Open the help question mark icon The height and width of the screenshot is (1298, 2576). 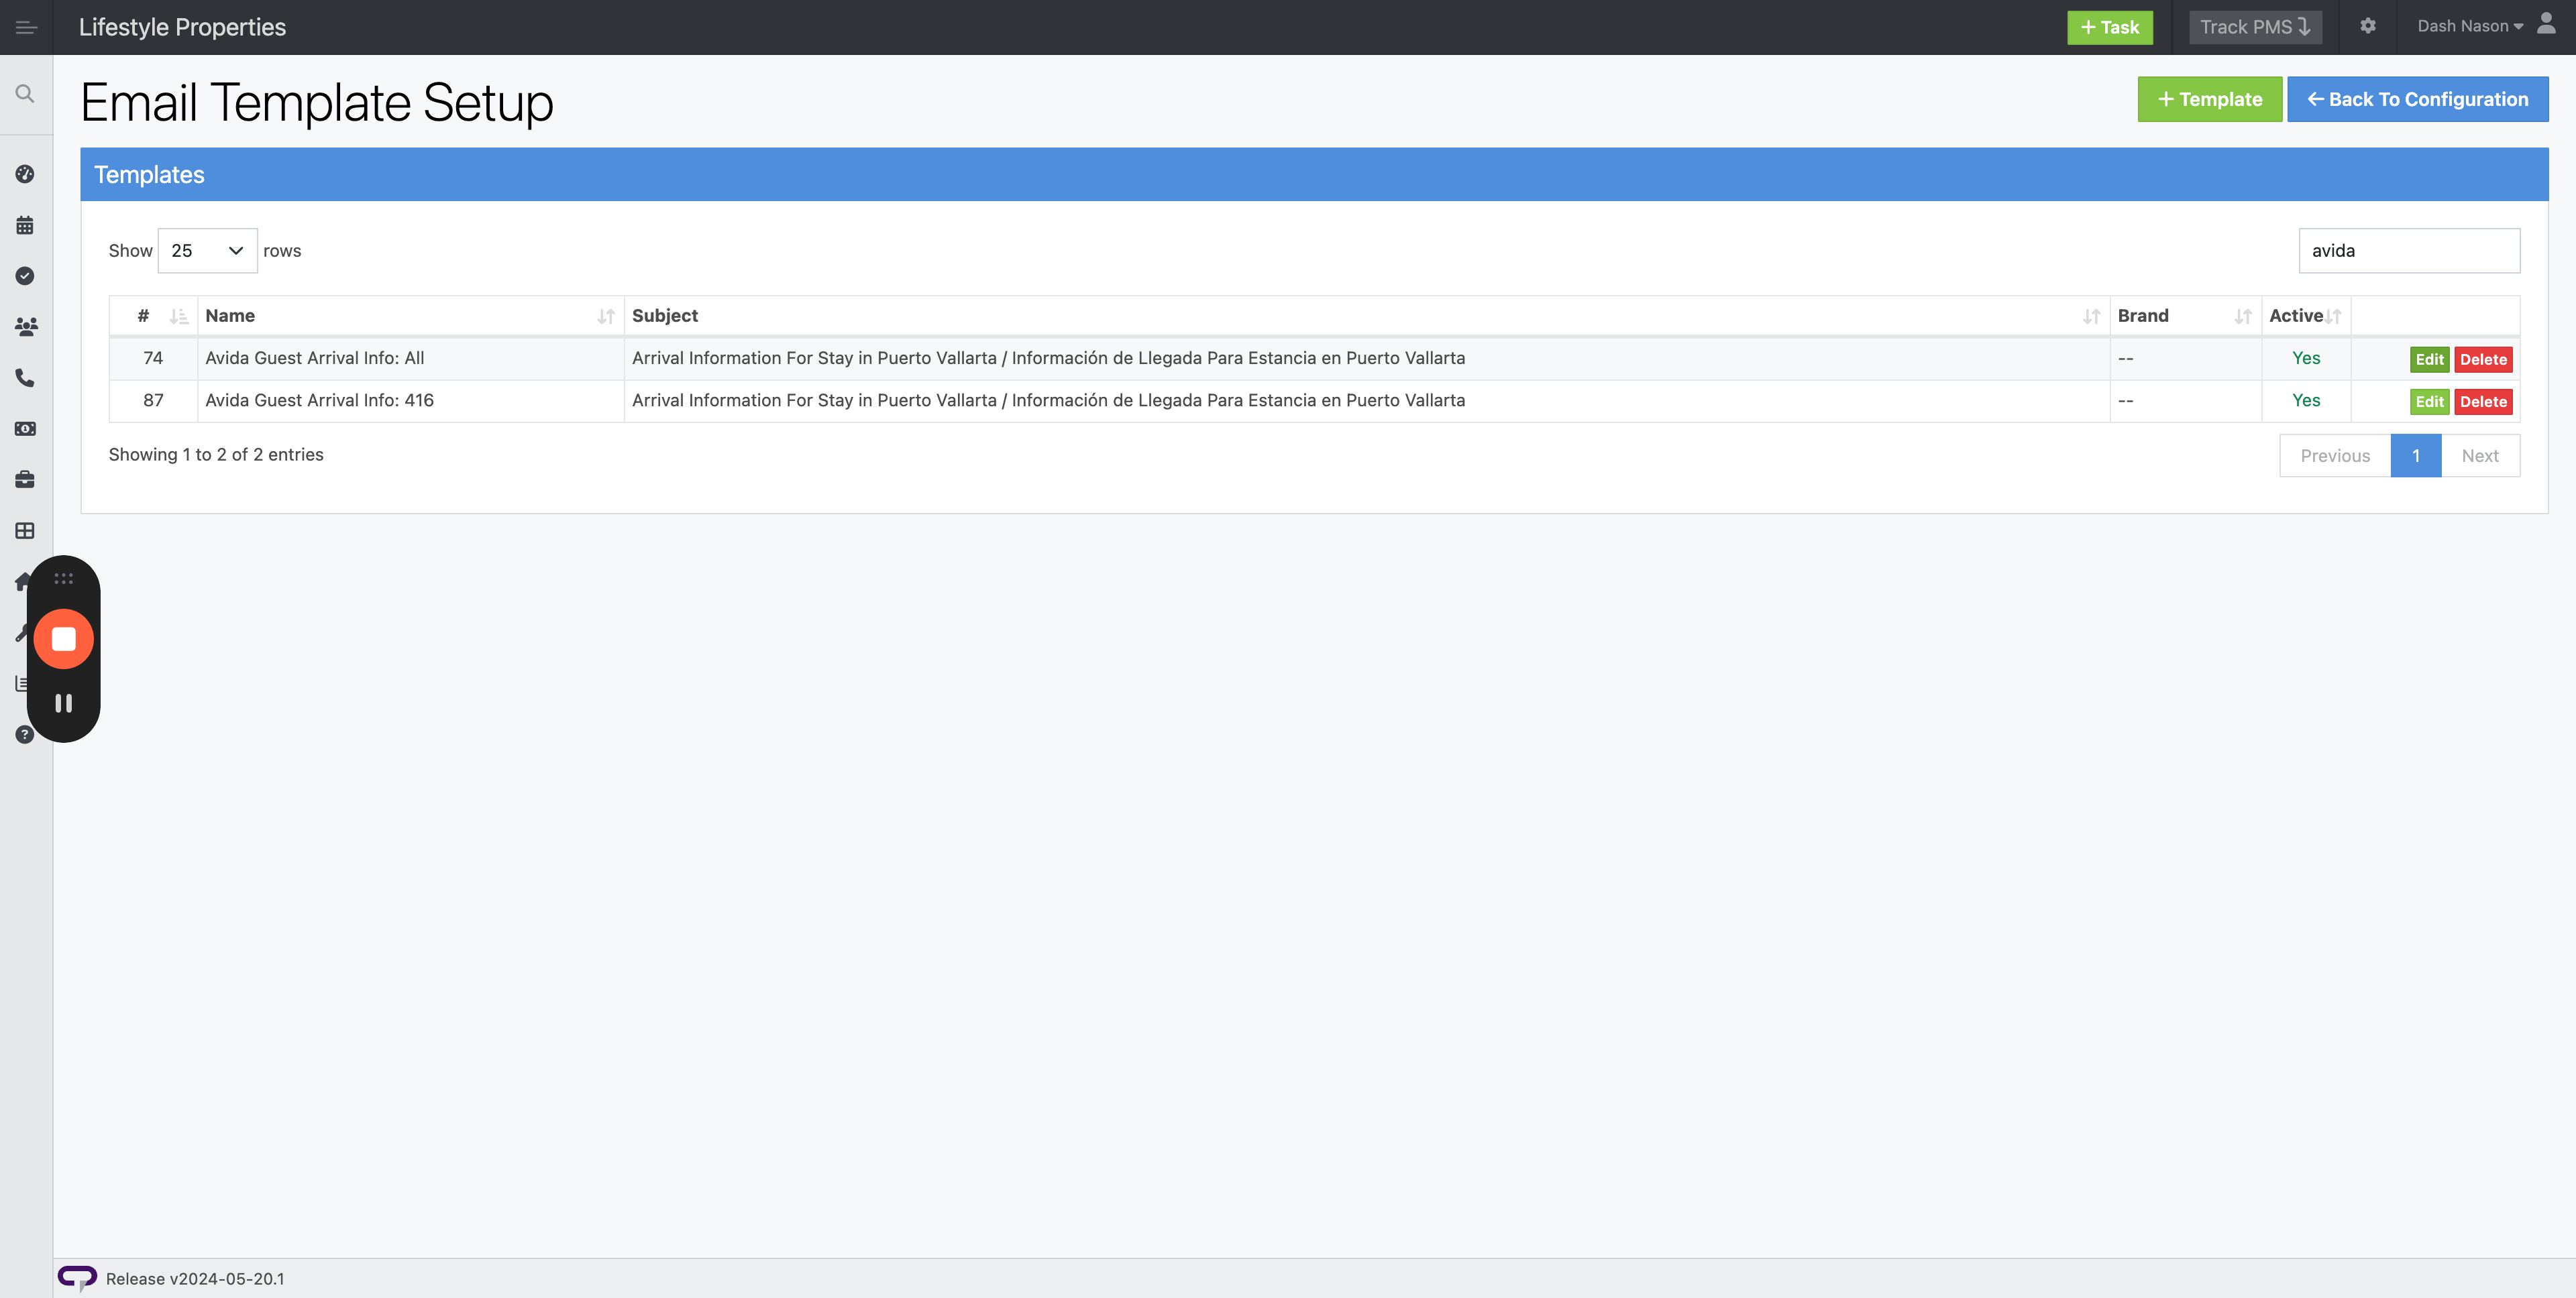[25, 734]
